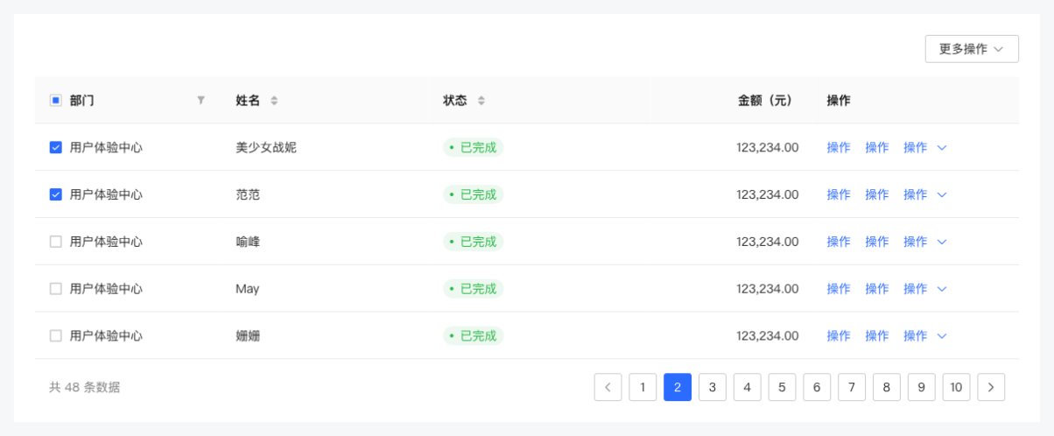This screenshot has width=1054, height=436.
Task: Click the sort icon beside 姓名
Action: click(x=274, y=101)
